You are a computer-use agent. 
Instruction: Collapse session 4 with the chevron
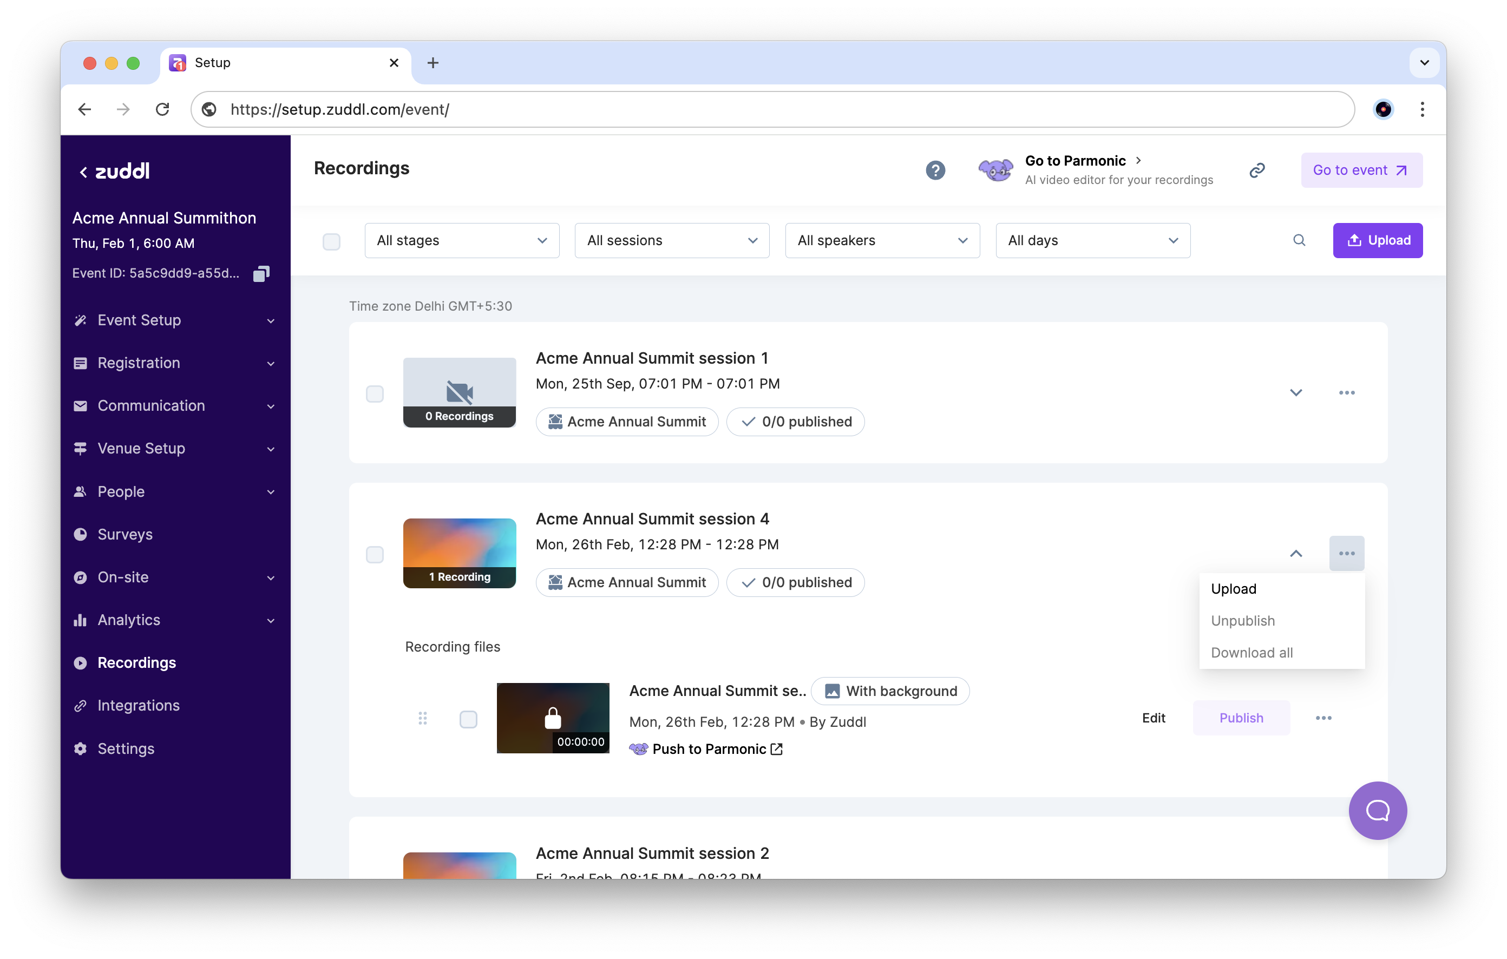(1295, 554)
